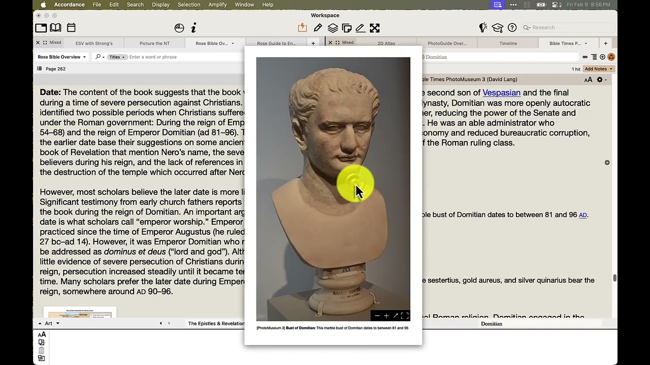The height and width of the screenshot is (365, 650).
Task: Follow the AD hyperlink in caption
Action: point(583,215)
